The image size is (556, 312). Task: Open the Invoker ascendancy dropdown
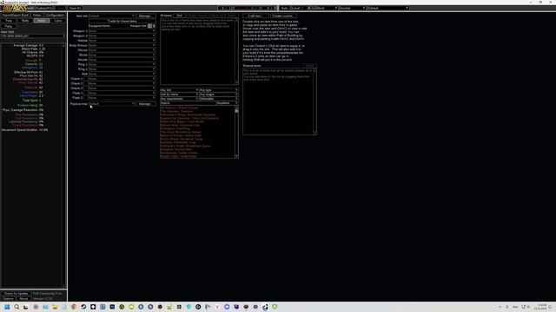353,8
